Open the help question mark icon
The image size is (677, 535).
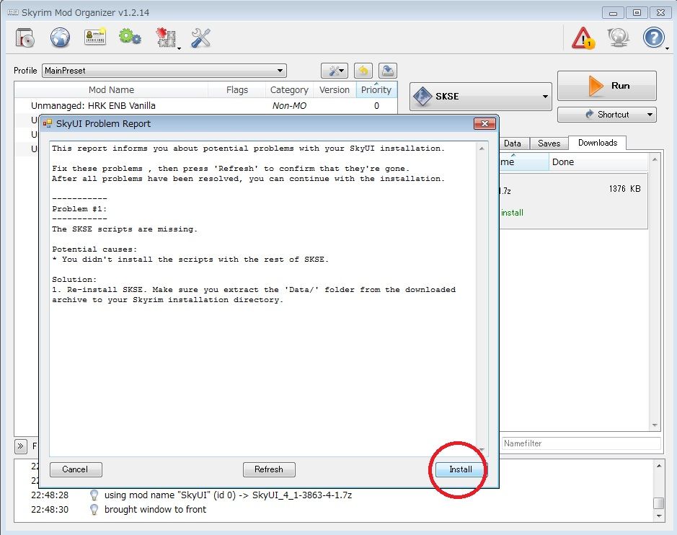[x=654, y=38]
